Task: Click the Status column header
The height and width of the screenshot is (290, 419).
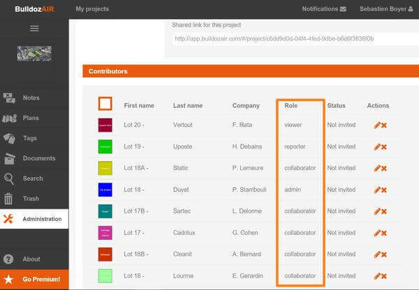Action: click(x=336, y=106)
